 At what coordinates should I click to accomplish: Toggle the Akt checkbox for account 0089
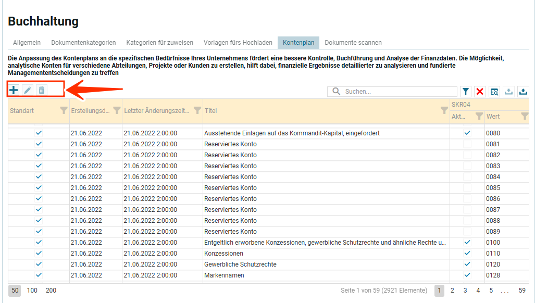[x=467, y=232]
